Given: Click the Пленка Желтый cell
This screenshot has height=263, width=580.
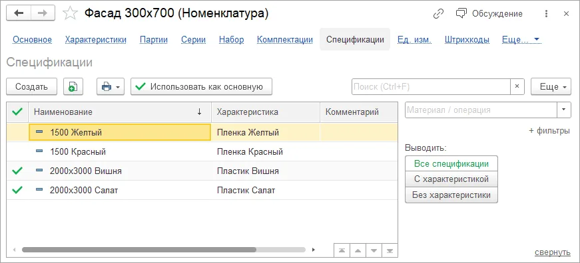Looking at the screenshot, I should 266,132.
